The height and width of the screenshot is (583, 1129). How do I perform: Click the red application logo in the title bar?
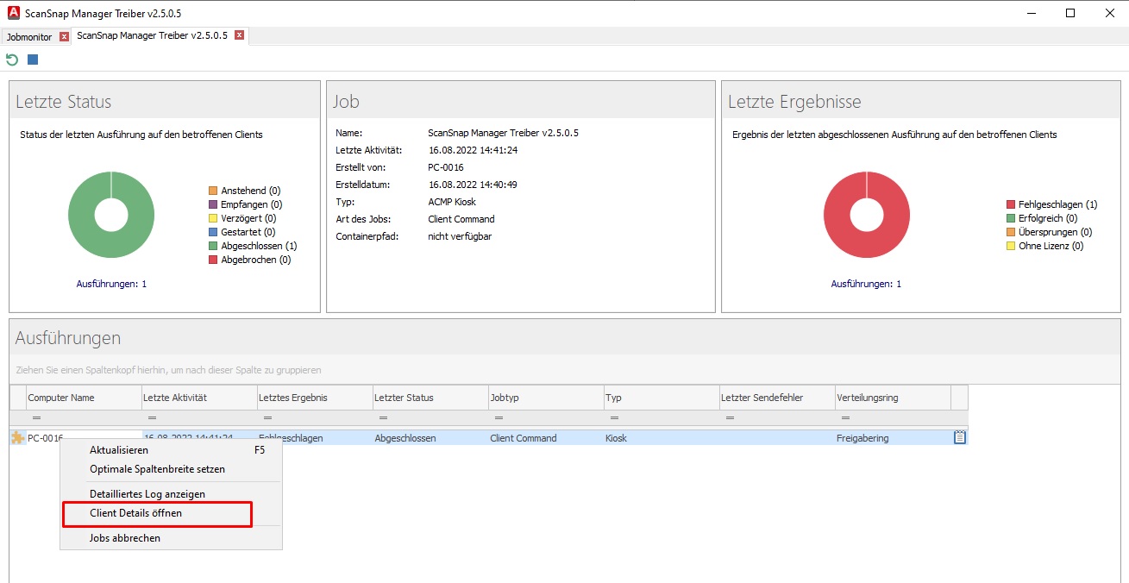(x=13, y=13)
